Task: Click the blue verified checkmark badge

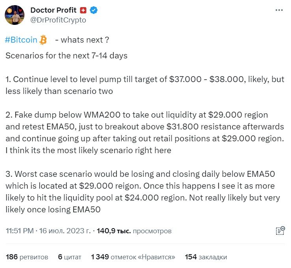Action: click(94, 10)
